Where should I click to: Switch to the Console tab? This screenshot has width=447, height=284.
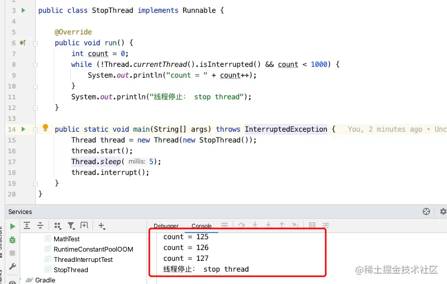[x=201, y=226]
